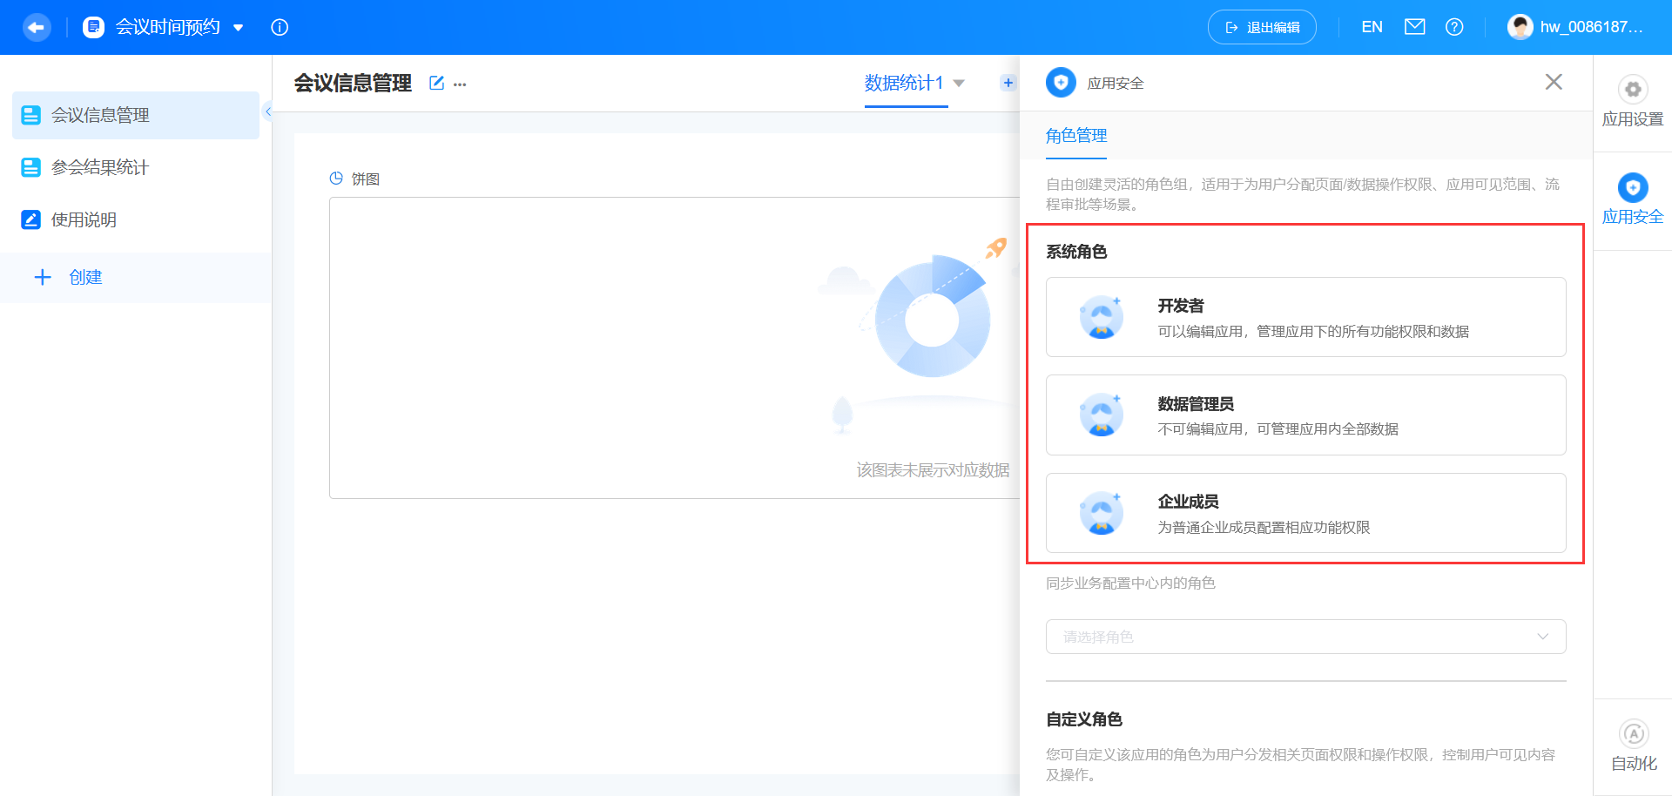The height and width of the screenshot is (796, 1672).
Task: Open the mail notifications envelope icon
Action: (1414, 27)
